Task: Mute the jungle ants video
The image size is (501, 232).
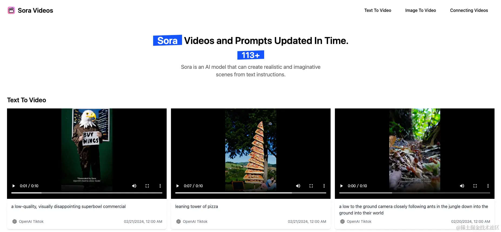Action: pos(462,186)
